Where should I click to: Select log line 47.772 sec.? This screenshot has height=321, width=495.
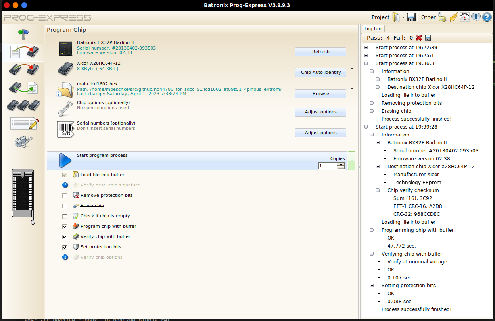point(402,246)
